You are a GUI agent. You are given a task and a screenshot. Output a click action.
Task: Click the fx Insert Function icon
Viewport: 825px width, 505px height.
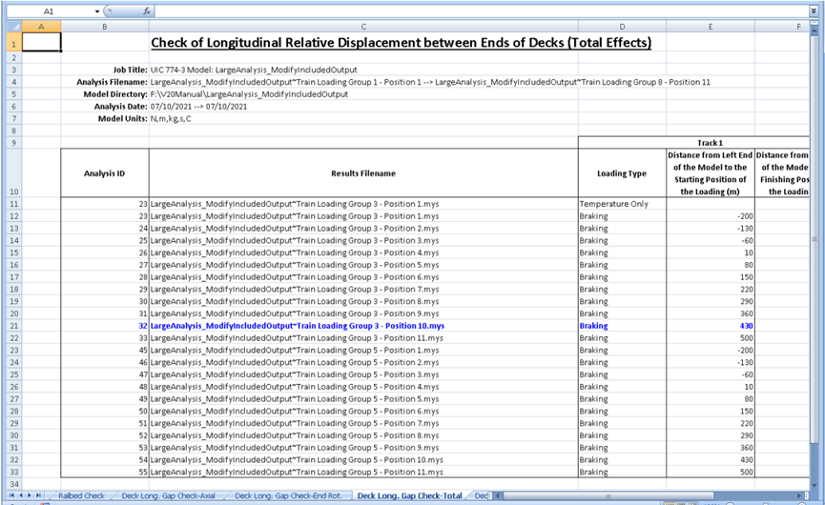(146, 11)
